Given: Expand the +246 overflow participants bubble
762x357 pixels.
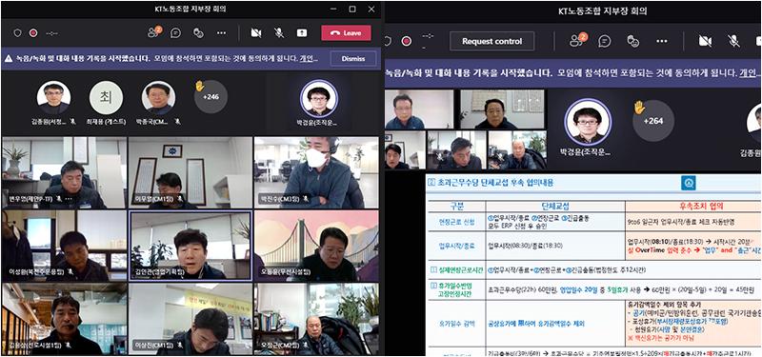Looking at the screenshot, I should (211, 97).
